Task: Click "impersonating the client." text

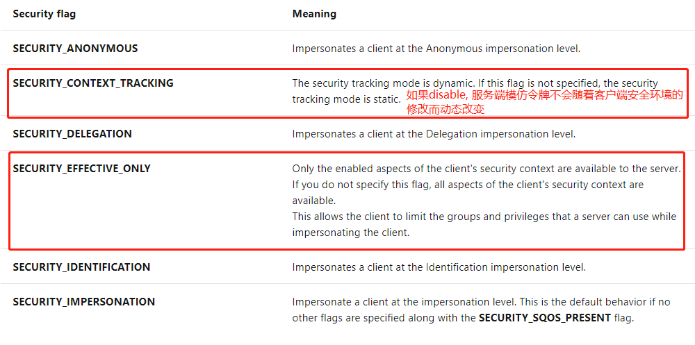Action: tap(350, 233)
